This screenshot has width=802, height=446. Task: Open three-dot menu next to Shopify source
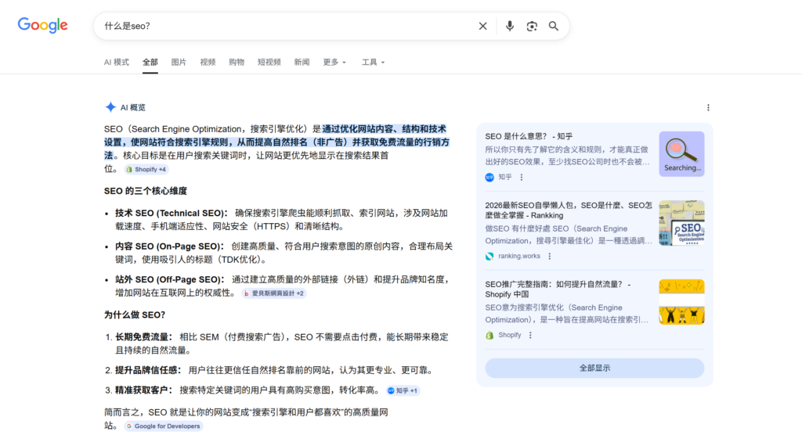tap(530, 335)
